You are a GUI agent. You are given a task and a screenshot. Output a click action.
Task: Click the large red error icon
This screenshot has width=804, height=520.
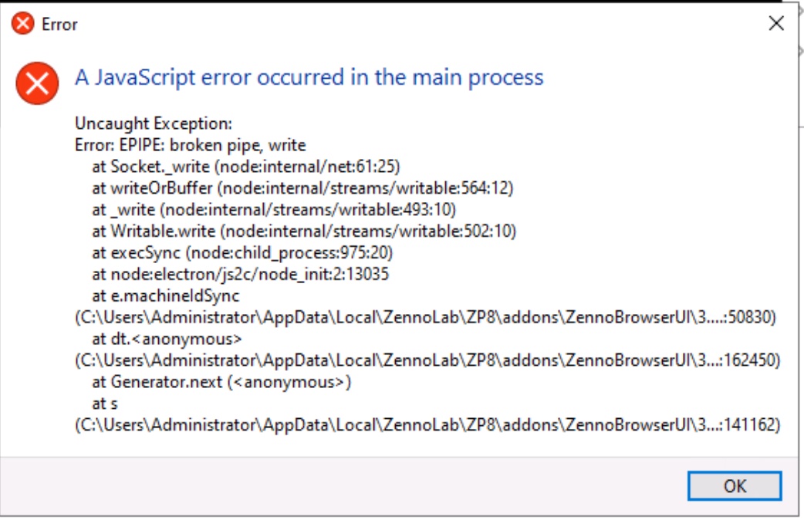point(38,83)
